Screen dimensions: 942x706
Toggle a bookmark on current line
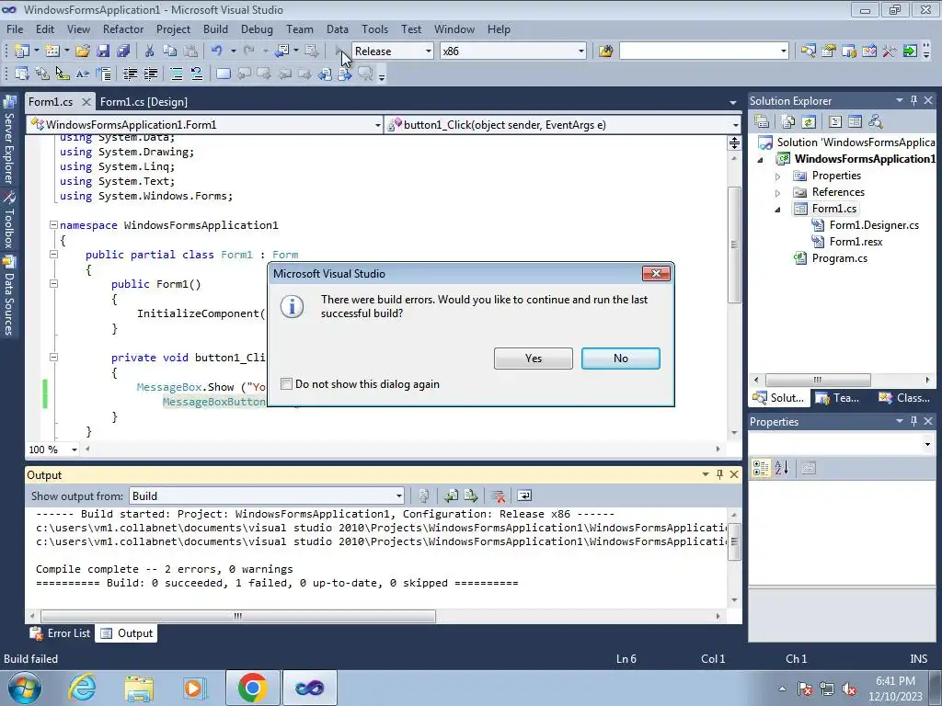[x=223, y=74]
